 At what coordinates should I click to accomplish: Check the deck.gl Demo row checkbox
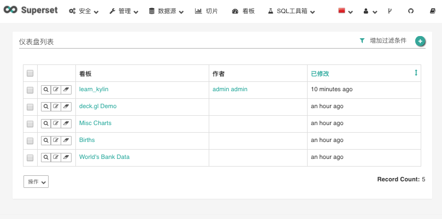click(x=30, y=107)
